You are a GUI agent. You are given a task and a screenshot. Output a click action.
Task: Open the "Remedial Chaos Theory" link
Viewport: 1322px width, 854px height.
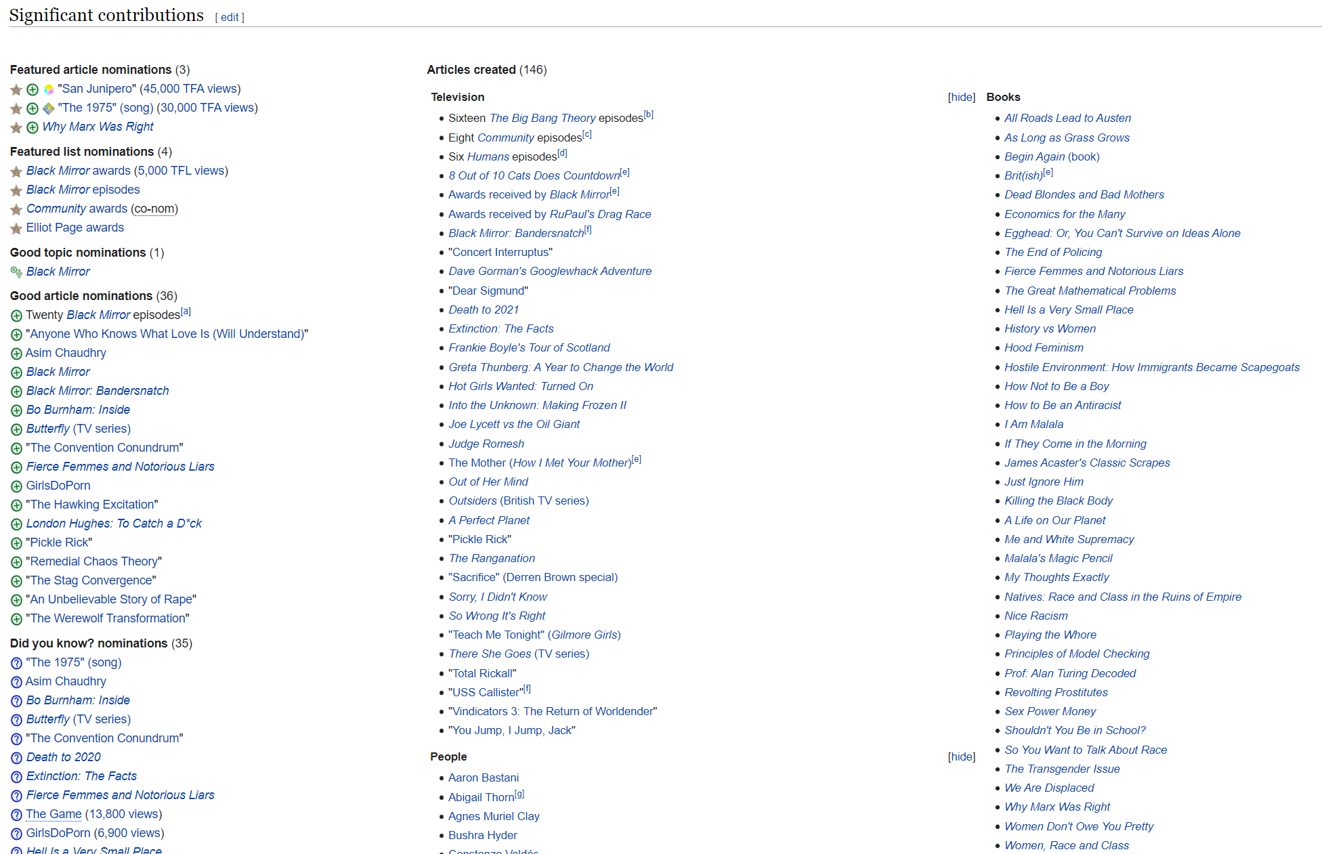point(94,561)
